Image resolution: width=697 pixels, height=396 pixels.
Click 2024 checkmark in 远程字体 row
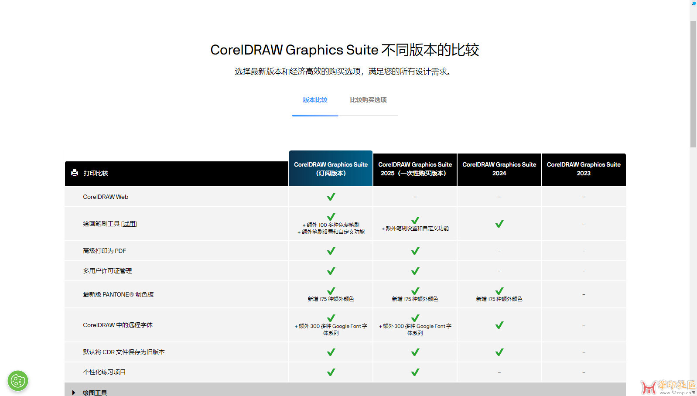pos(499,325)
